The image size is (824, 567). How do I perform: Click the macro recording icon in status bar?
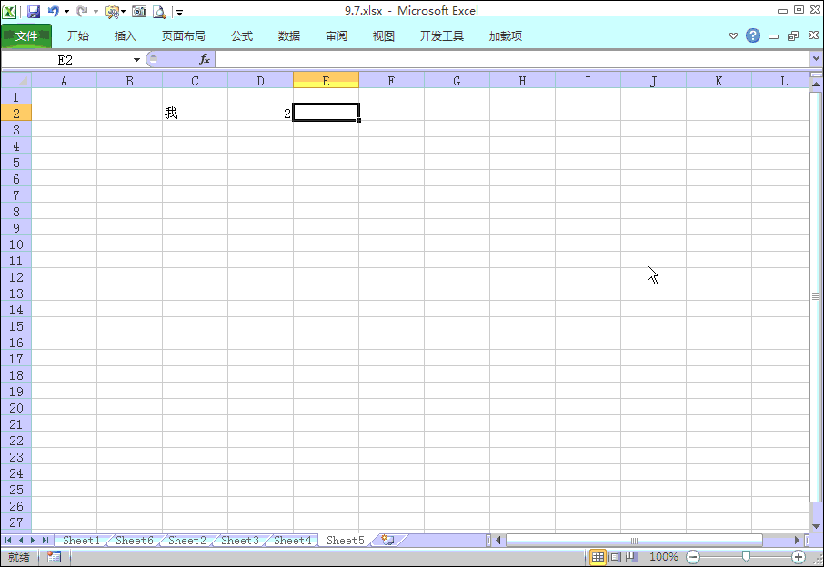pos(55,557)
